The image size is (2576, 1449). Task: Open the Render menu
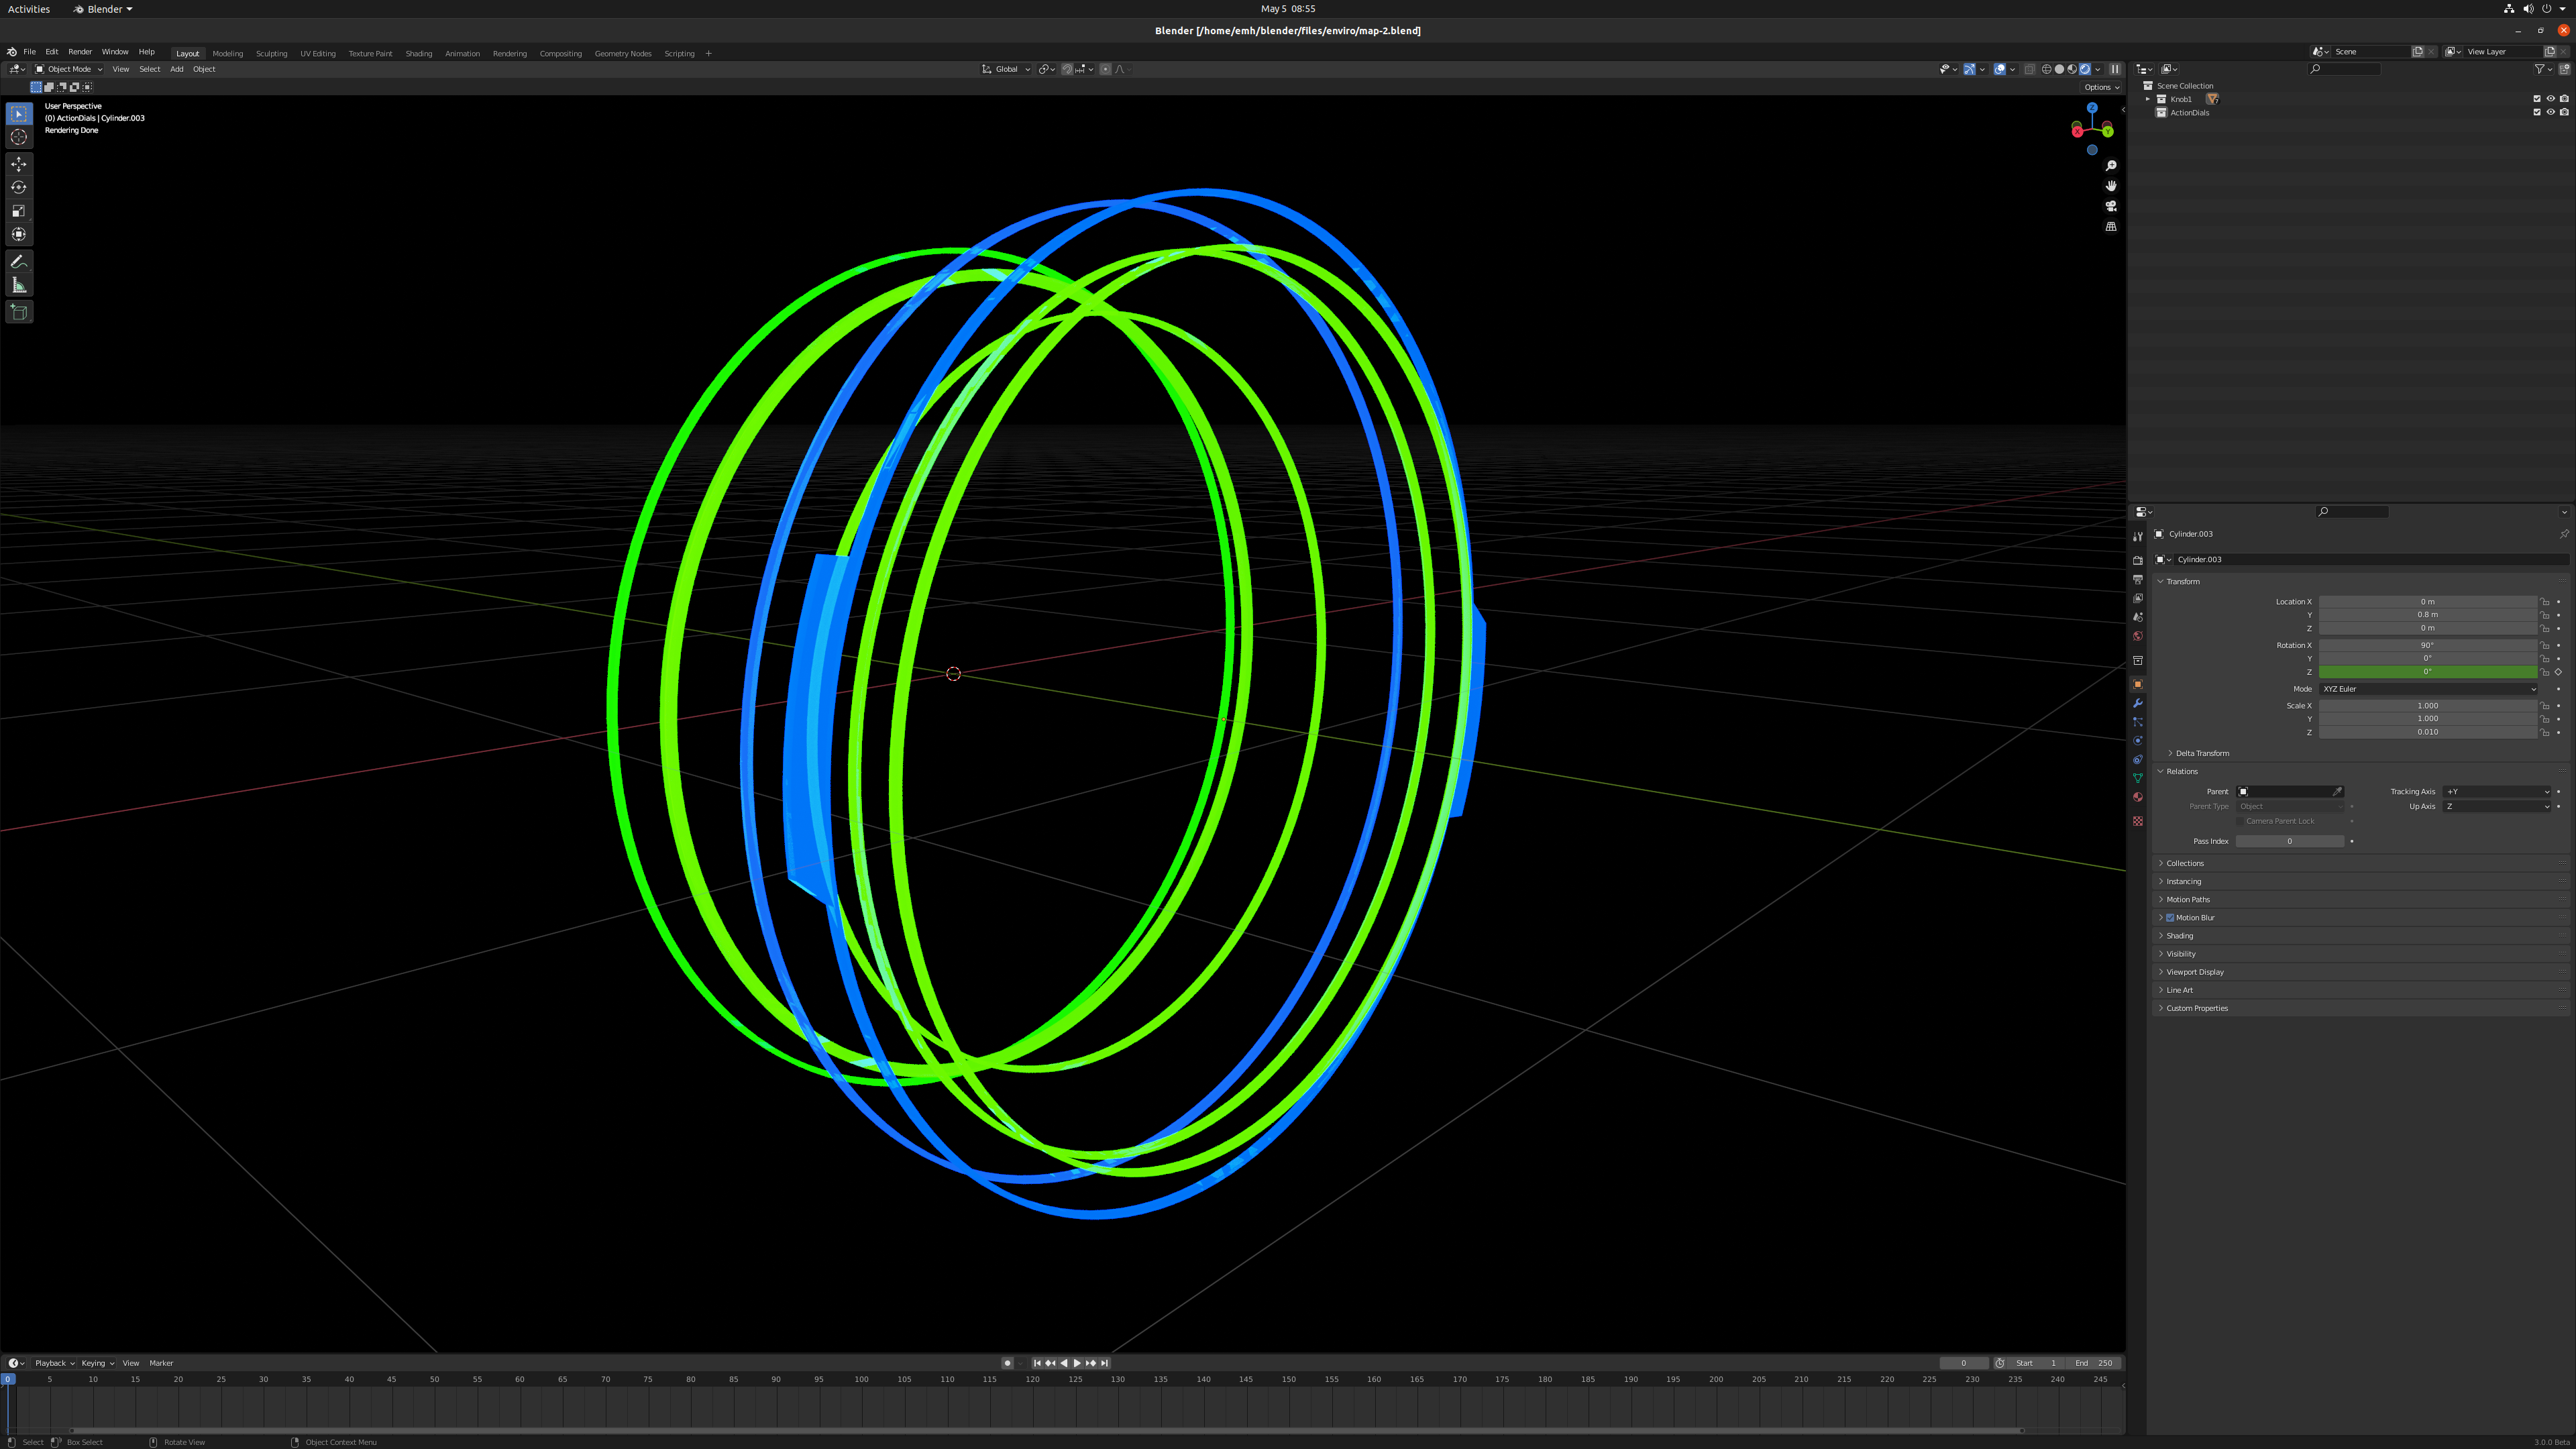tap(80, 52)
